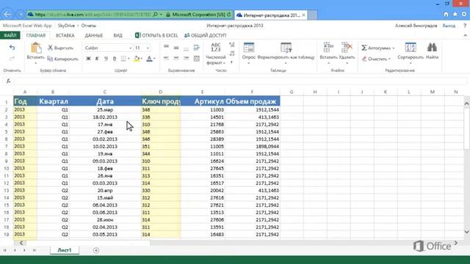This screenshot has height=264, width=470.
Task: Click the Найти binoculars icon
Action: 432,48
